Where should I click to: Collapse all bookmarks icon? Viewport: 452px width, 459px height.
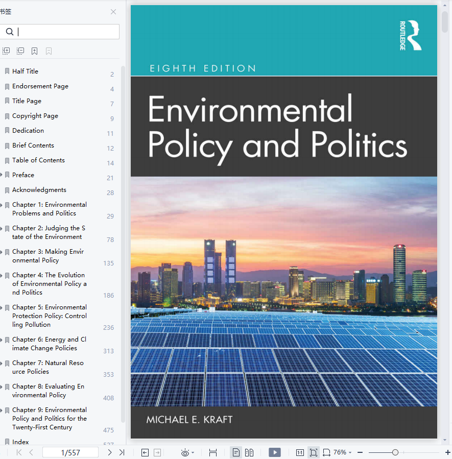pos(20,51)
